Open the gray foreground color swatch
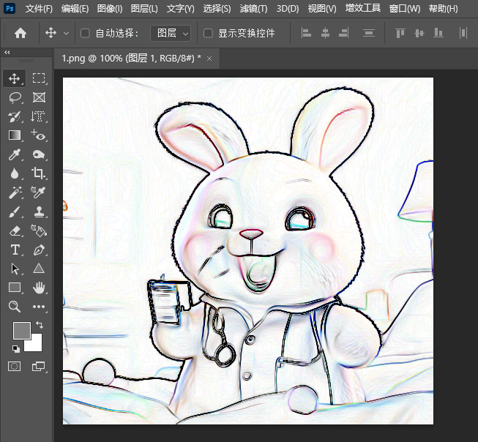The width and height of the screenshot is (478, 442). pyautogui.click(x=22, y=331)
